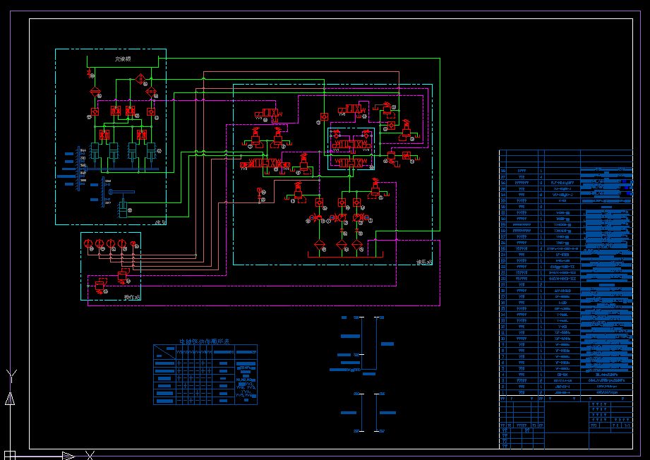Select the small fifth gauge in operator station
This screenshot has width=650, height=460.
[x=133, y=244]
